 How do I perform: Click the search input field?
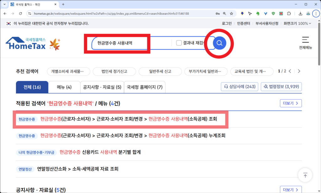point(130,43)
